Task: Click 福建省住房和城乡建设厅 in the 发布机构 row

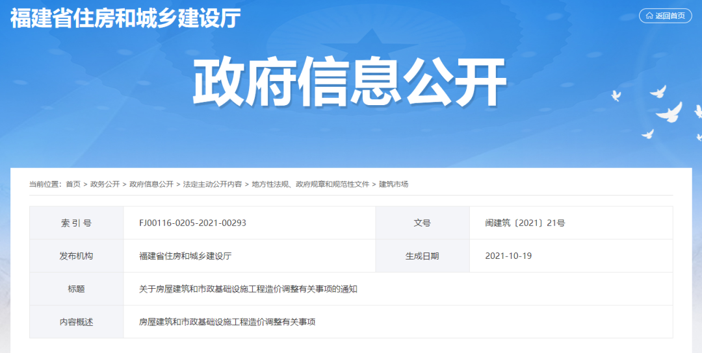Action: coord(185,256)
